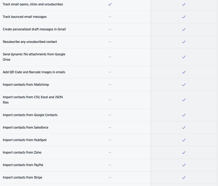Viewport: 218px width, 186px height.
Task: Click the dash icon for CSV, Excel and JSON
Action: pyautogui.click(x=110, y=100)
